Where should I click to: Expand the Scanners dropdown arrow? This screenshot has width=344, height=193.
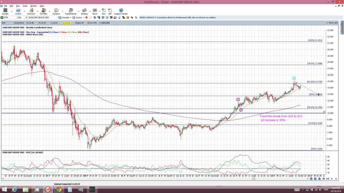[37, 11]
